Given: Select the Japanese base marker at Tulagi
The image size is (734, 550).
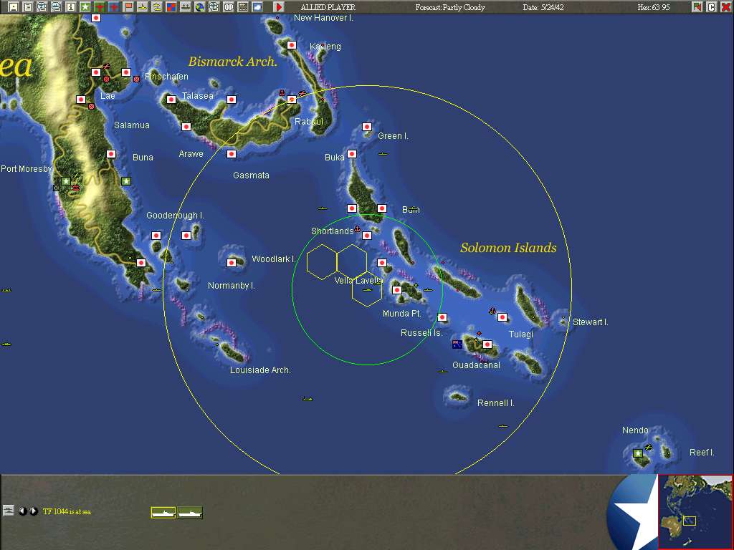Looking at the screenshot, I should [502, 317].
